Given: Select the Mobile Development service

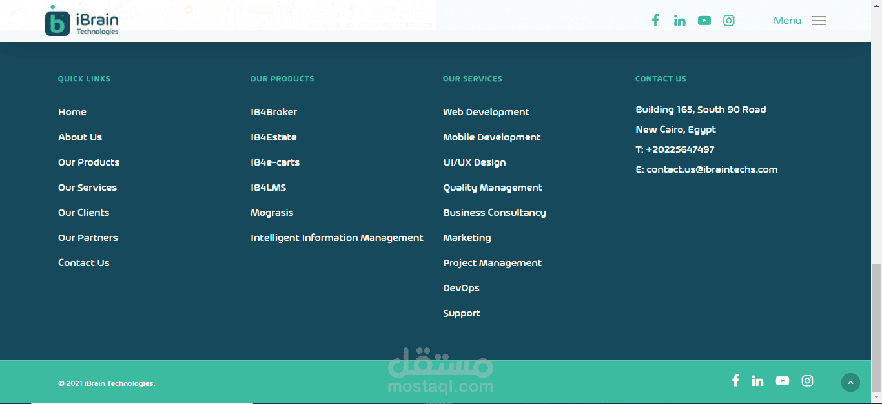Looking at the screenshot, I should (x=492, y=137).
